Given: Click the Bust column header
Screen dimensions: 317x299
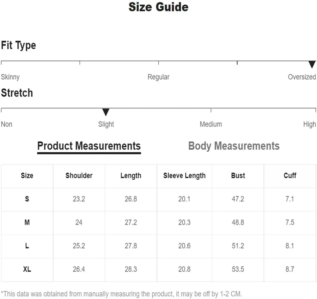Looking at the screenshot, I should coord(238,175).
